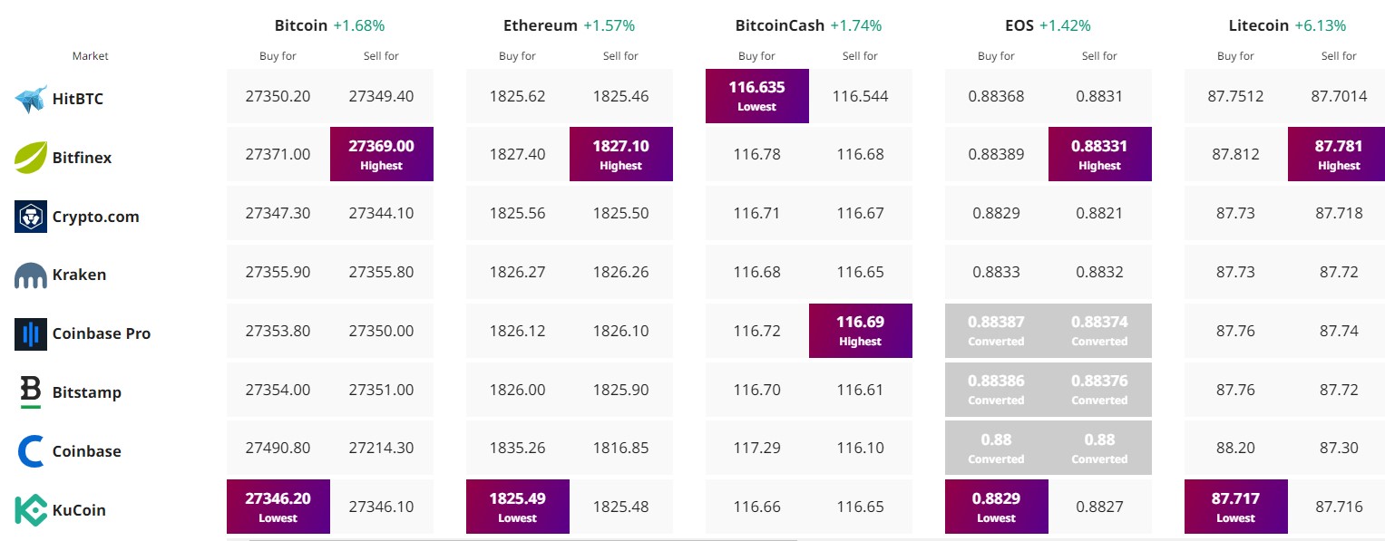Viewport: 1385px width, 541px height.
Task: Click the Crypto.com lion logo icon
Action: click(31, 217)
